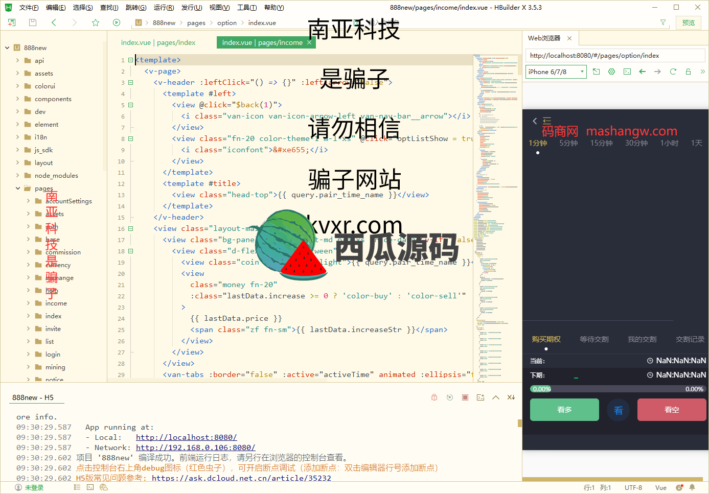Select the login folder
709x494 pixels.
[x=53, y=354]
